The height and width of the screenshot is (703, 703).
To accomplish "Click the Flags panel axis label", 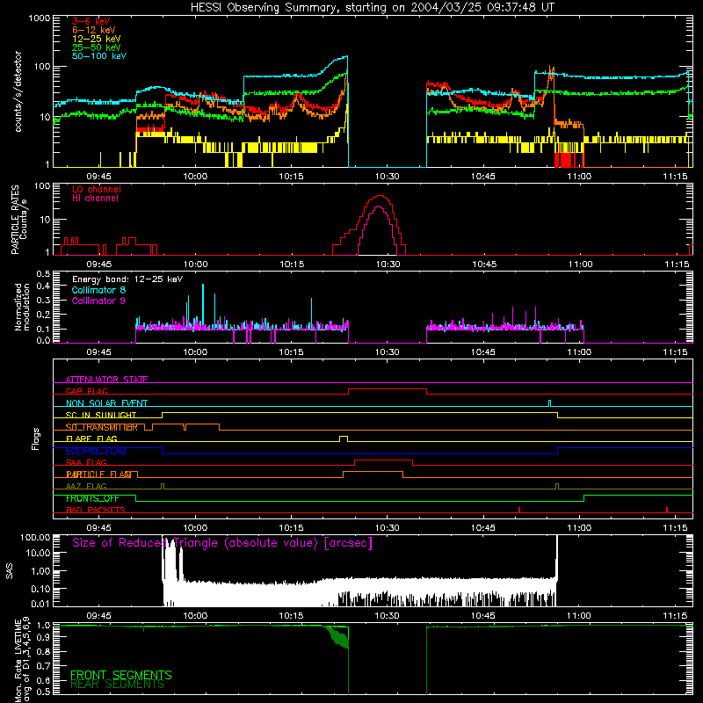I will click(x=35, y=438).
